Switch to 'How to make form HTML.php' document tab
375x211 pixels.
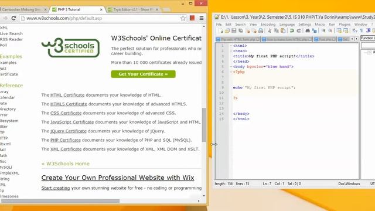coord(287,39)
